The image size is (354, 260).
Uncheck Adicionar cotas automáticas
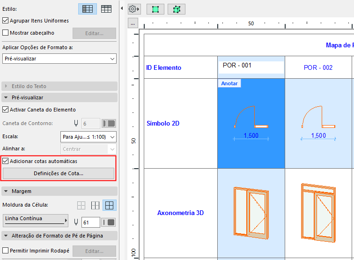pyautogui.click(x=6, y=161)
